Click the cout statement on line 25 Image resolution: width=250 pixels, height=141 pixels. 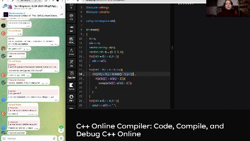(104, 105)
